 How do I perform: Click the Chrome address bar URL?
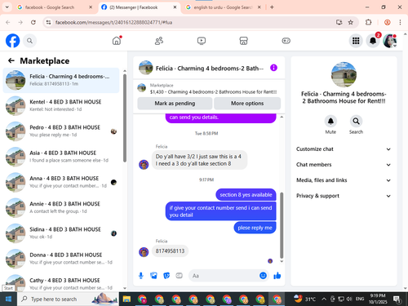pyautogui.click(x=113, y=22)
